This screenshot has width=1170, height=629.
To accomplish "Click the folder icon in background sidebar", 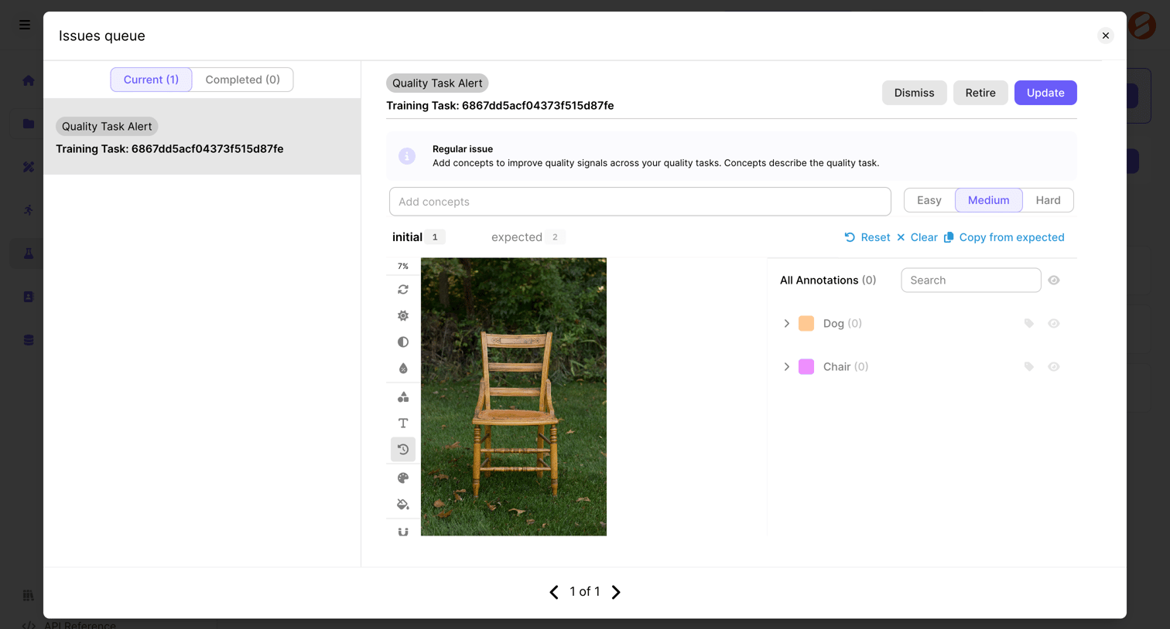I will point(29,124).
